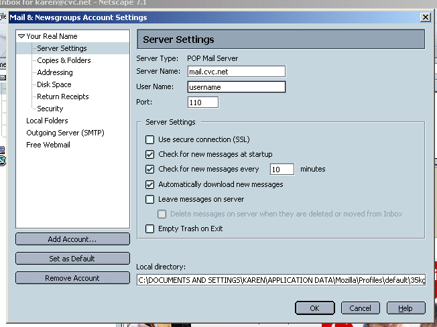Click the Set as Default button

pyautogui.click(x=72, y=259)
